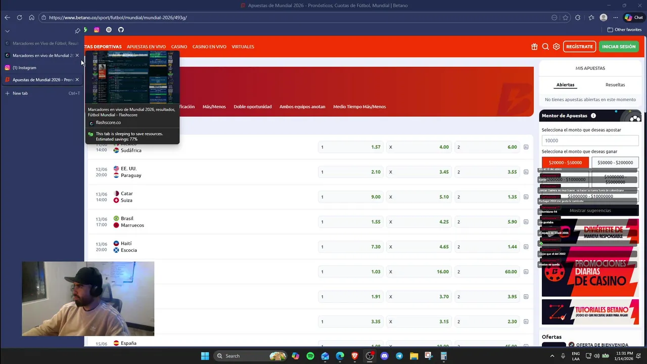Image resolution: width=647 pixels, height=364 pixels.
Task: Click the address bar URL
Action: point(118,17)
